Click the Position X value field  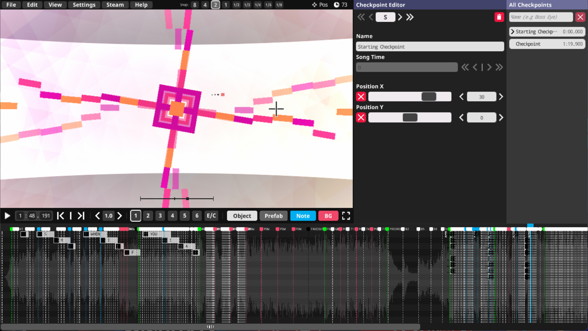(481, 97)
